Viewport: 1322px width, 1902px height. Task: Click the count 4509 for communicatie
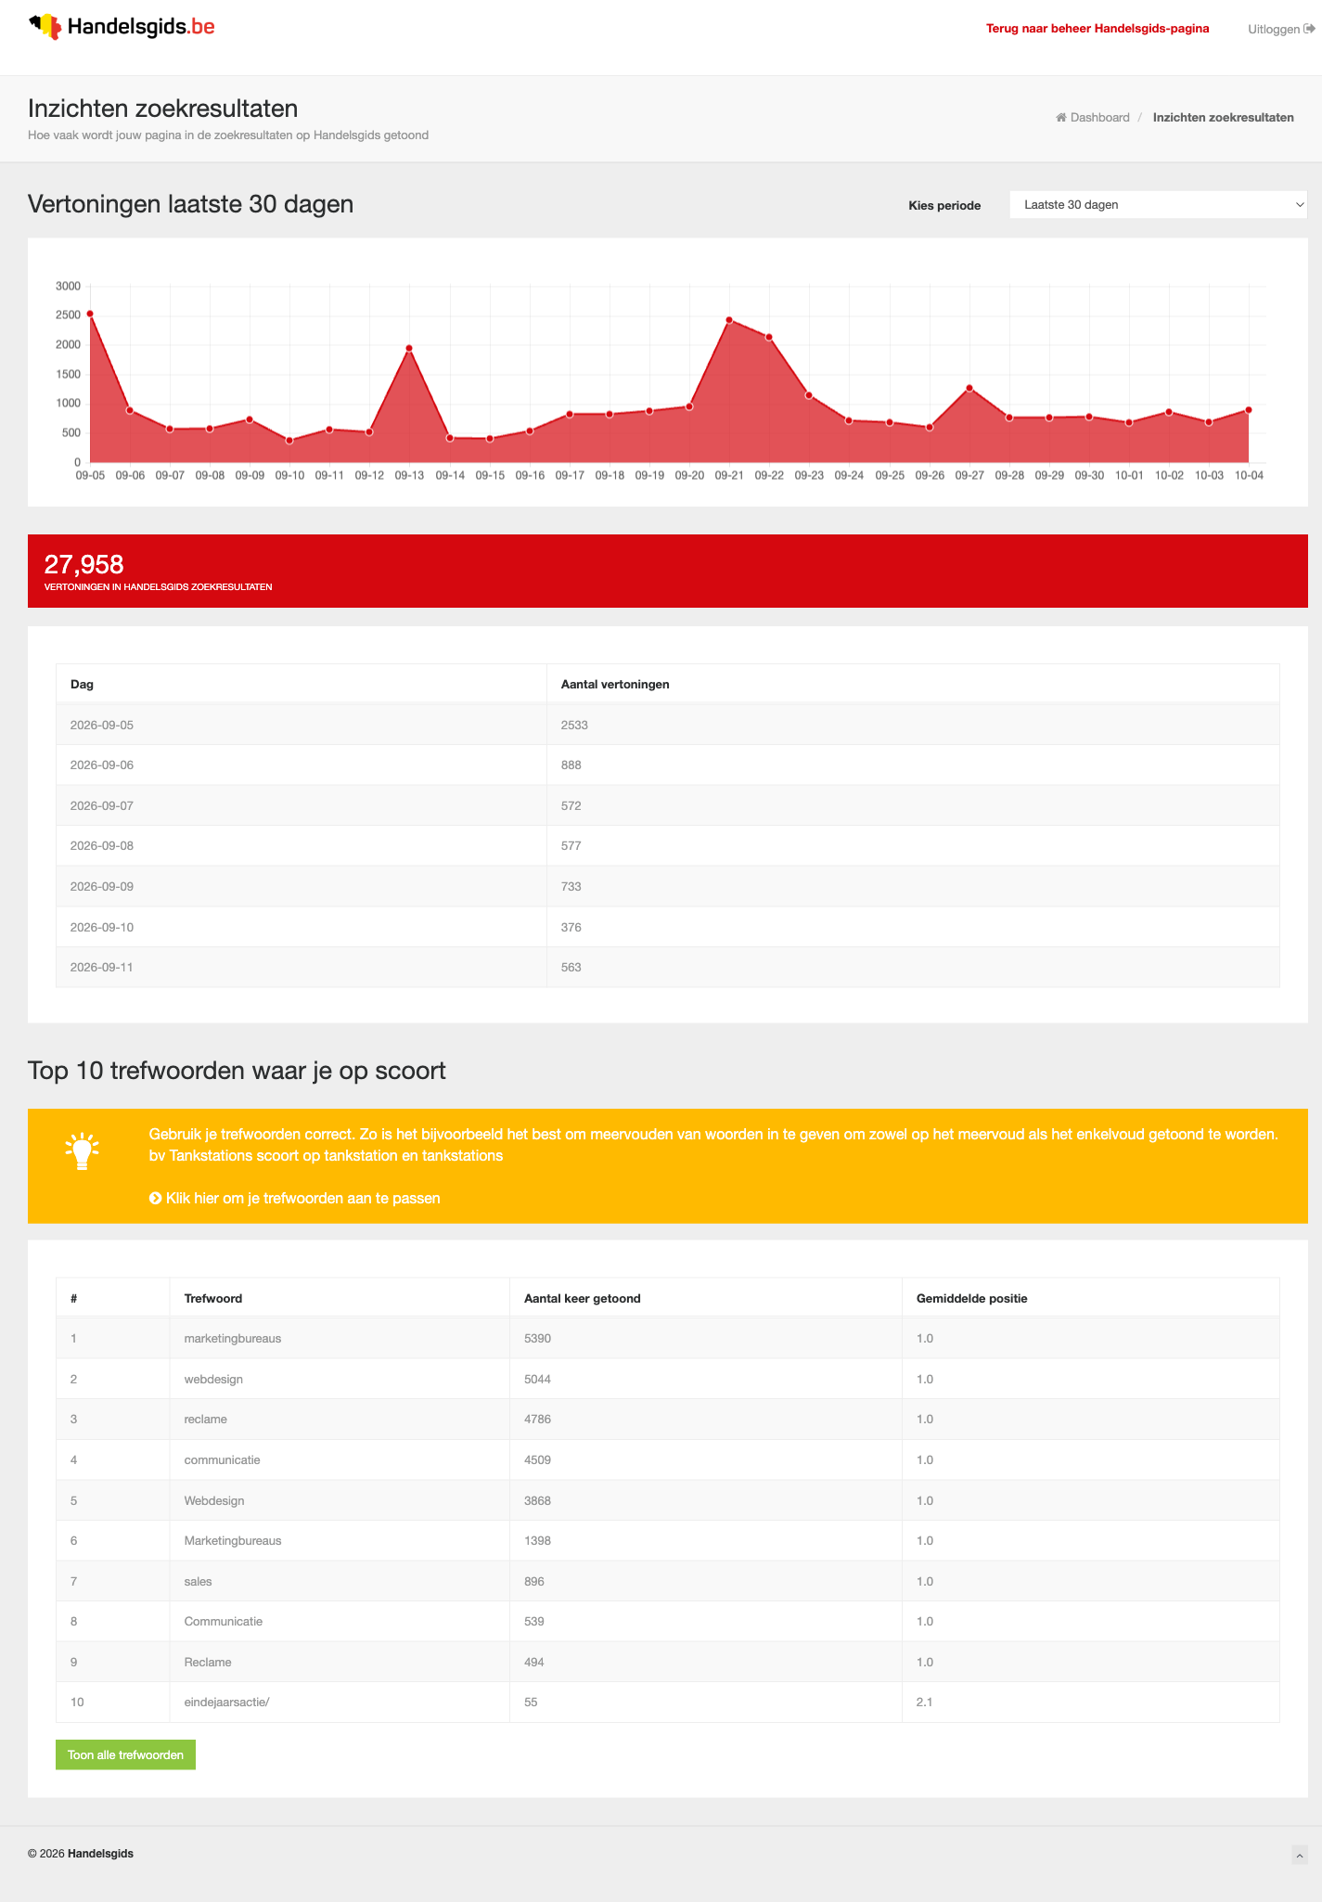click(537, 1460)
